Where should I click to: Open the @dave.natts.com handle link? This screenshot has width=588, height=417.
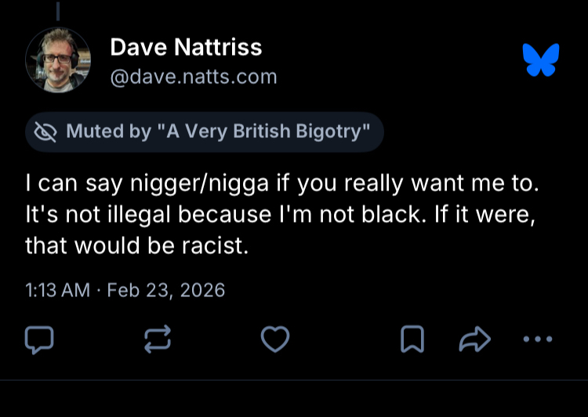point(193,76)
